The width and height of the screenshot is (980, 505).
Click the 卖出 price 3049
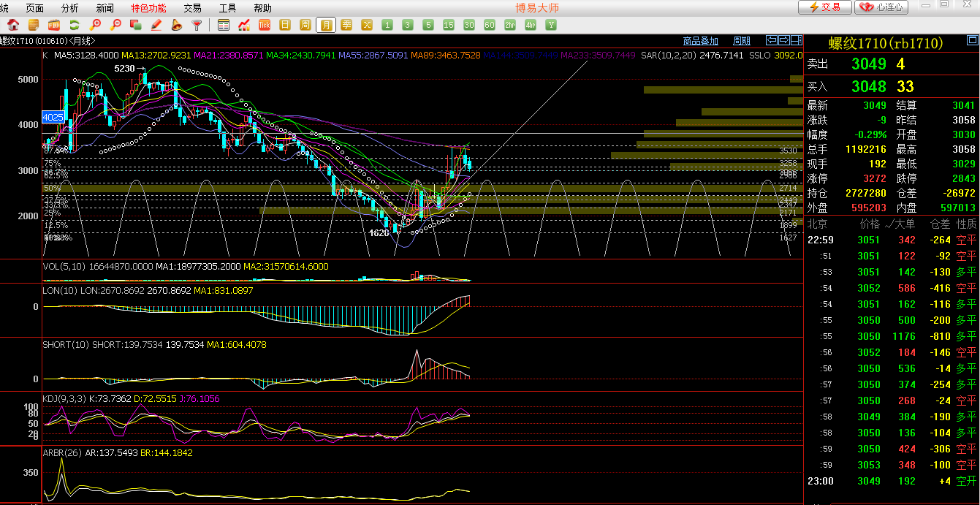coord(869,64)
